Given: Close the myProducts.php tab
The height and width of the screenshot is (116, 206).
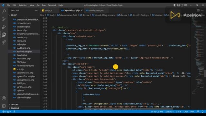Looking at the screenshot, I should (x=82, y=10).
